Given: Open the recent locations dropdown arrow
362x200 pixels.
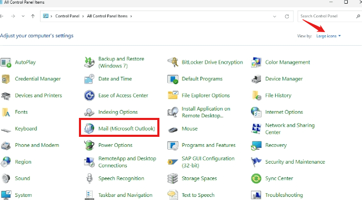Looking at the screenshot, I should click(23, 16).
